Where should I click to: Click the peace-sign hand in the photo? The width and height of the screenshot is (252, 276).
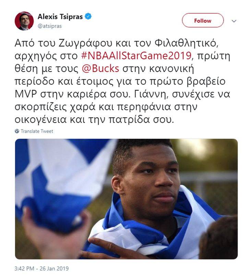tap(106, 248)
